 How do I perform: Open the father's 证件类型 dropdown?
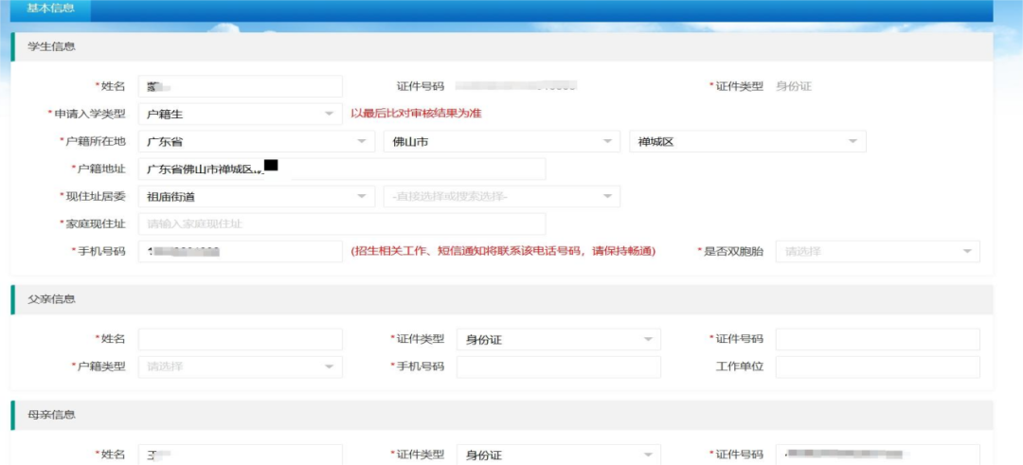[x=559, y=339]
